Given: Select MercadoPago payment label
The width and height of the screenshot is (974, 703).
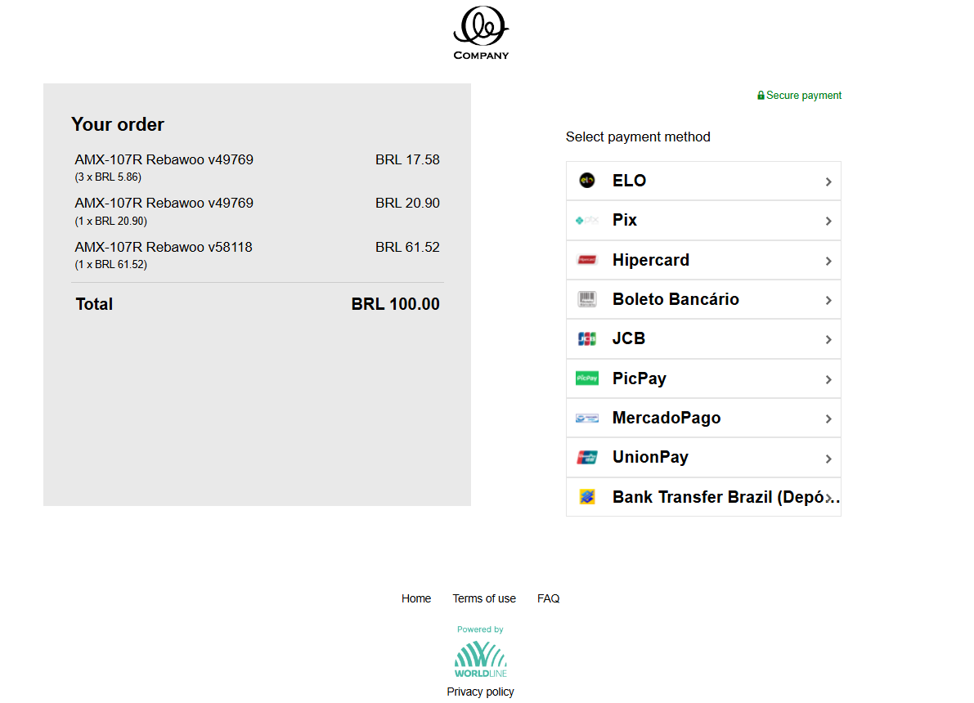Looking at the screenshot, I should coord(667,418).
